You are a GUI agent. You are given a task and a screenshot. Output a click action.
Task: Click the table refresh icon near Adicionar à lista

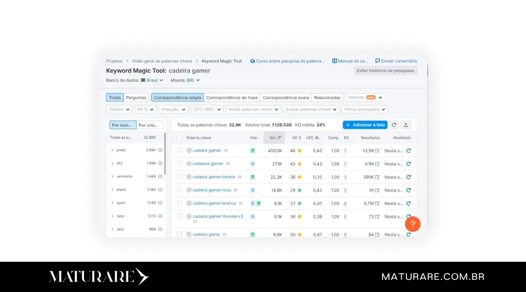pos(394,125)
